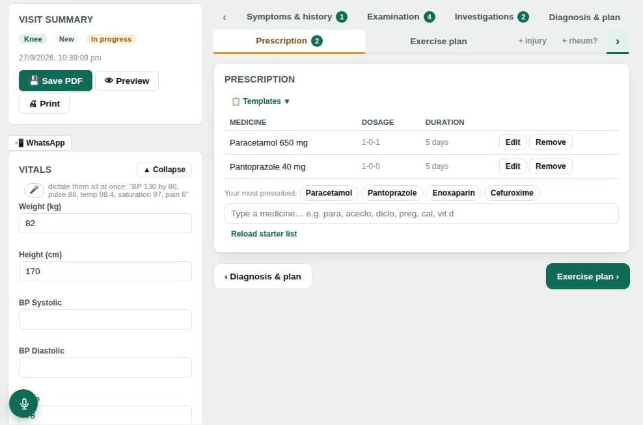The image size is (643, 425).
Task: Click the Paracetamol dosage 1-0-1
Action: (x=370, y=142)
